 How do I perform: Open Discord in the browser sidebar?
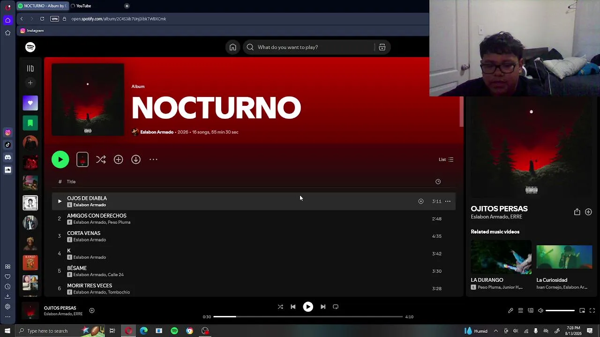pyautogui.click(x=7, y=158)
